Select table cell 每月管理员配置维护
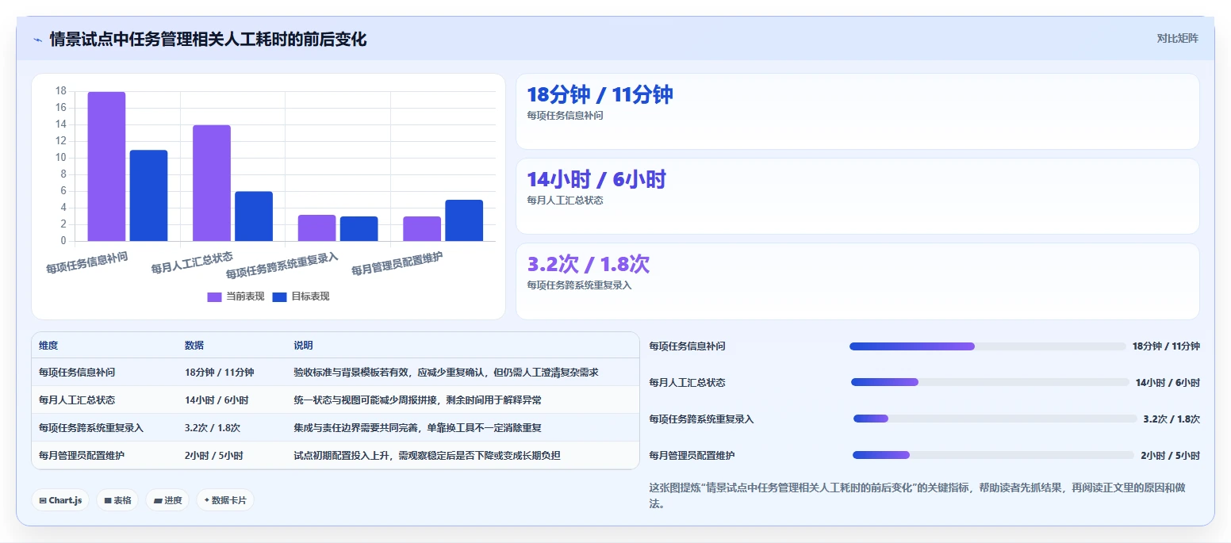1231x543 pixels. tap(82, 456)
